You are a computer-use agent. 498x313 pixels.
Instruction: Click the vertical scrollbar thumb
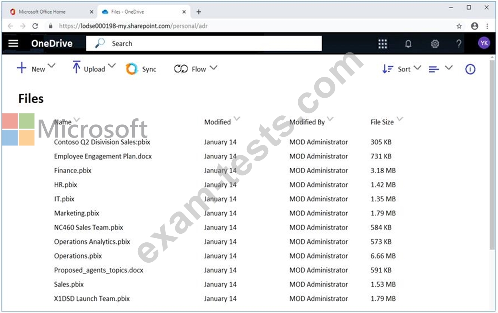tap(492, 154)
